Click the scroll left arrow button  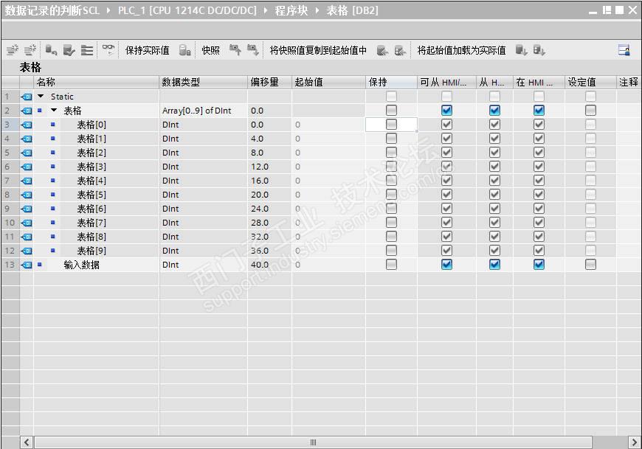(27, 442)
